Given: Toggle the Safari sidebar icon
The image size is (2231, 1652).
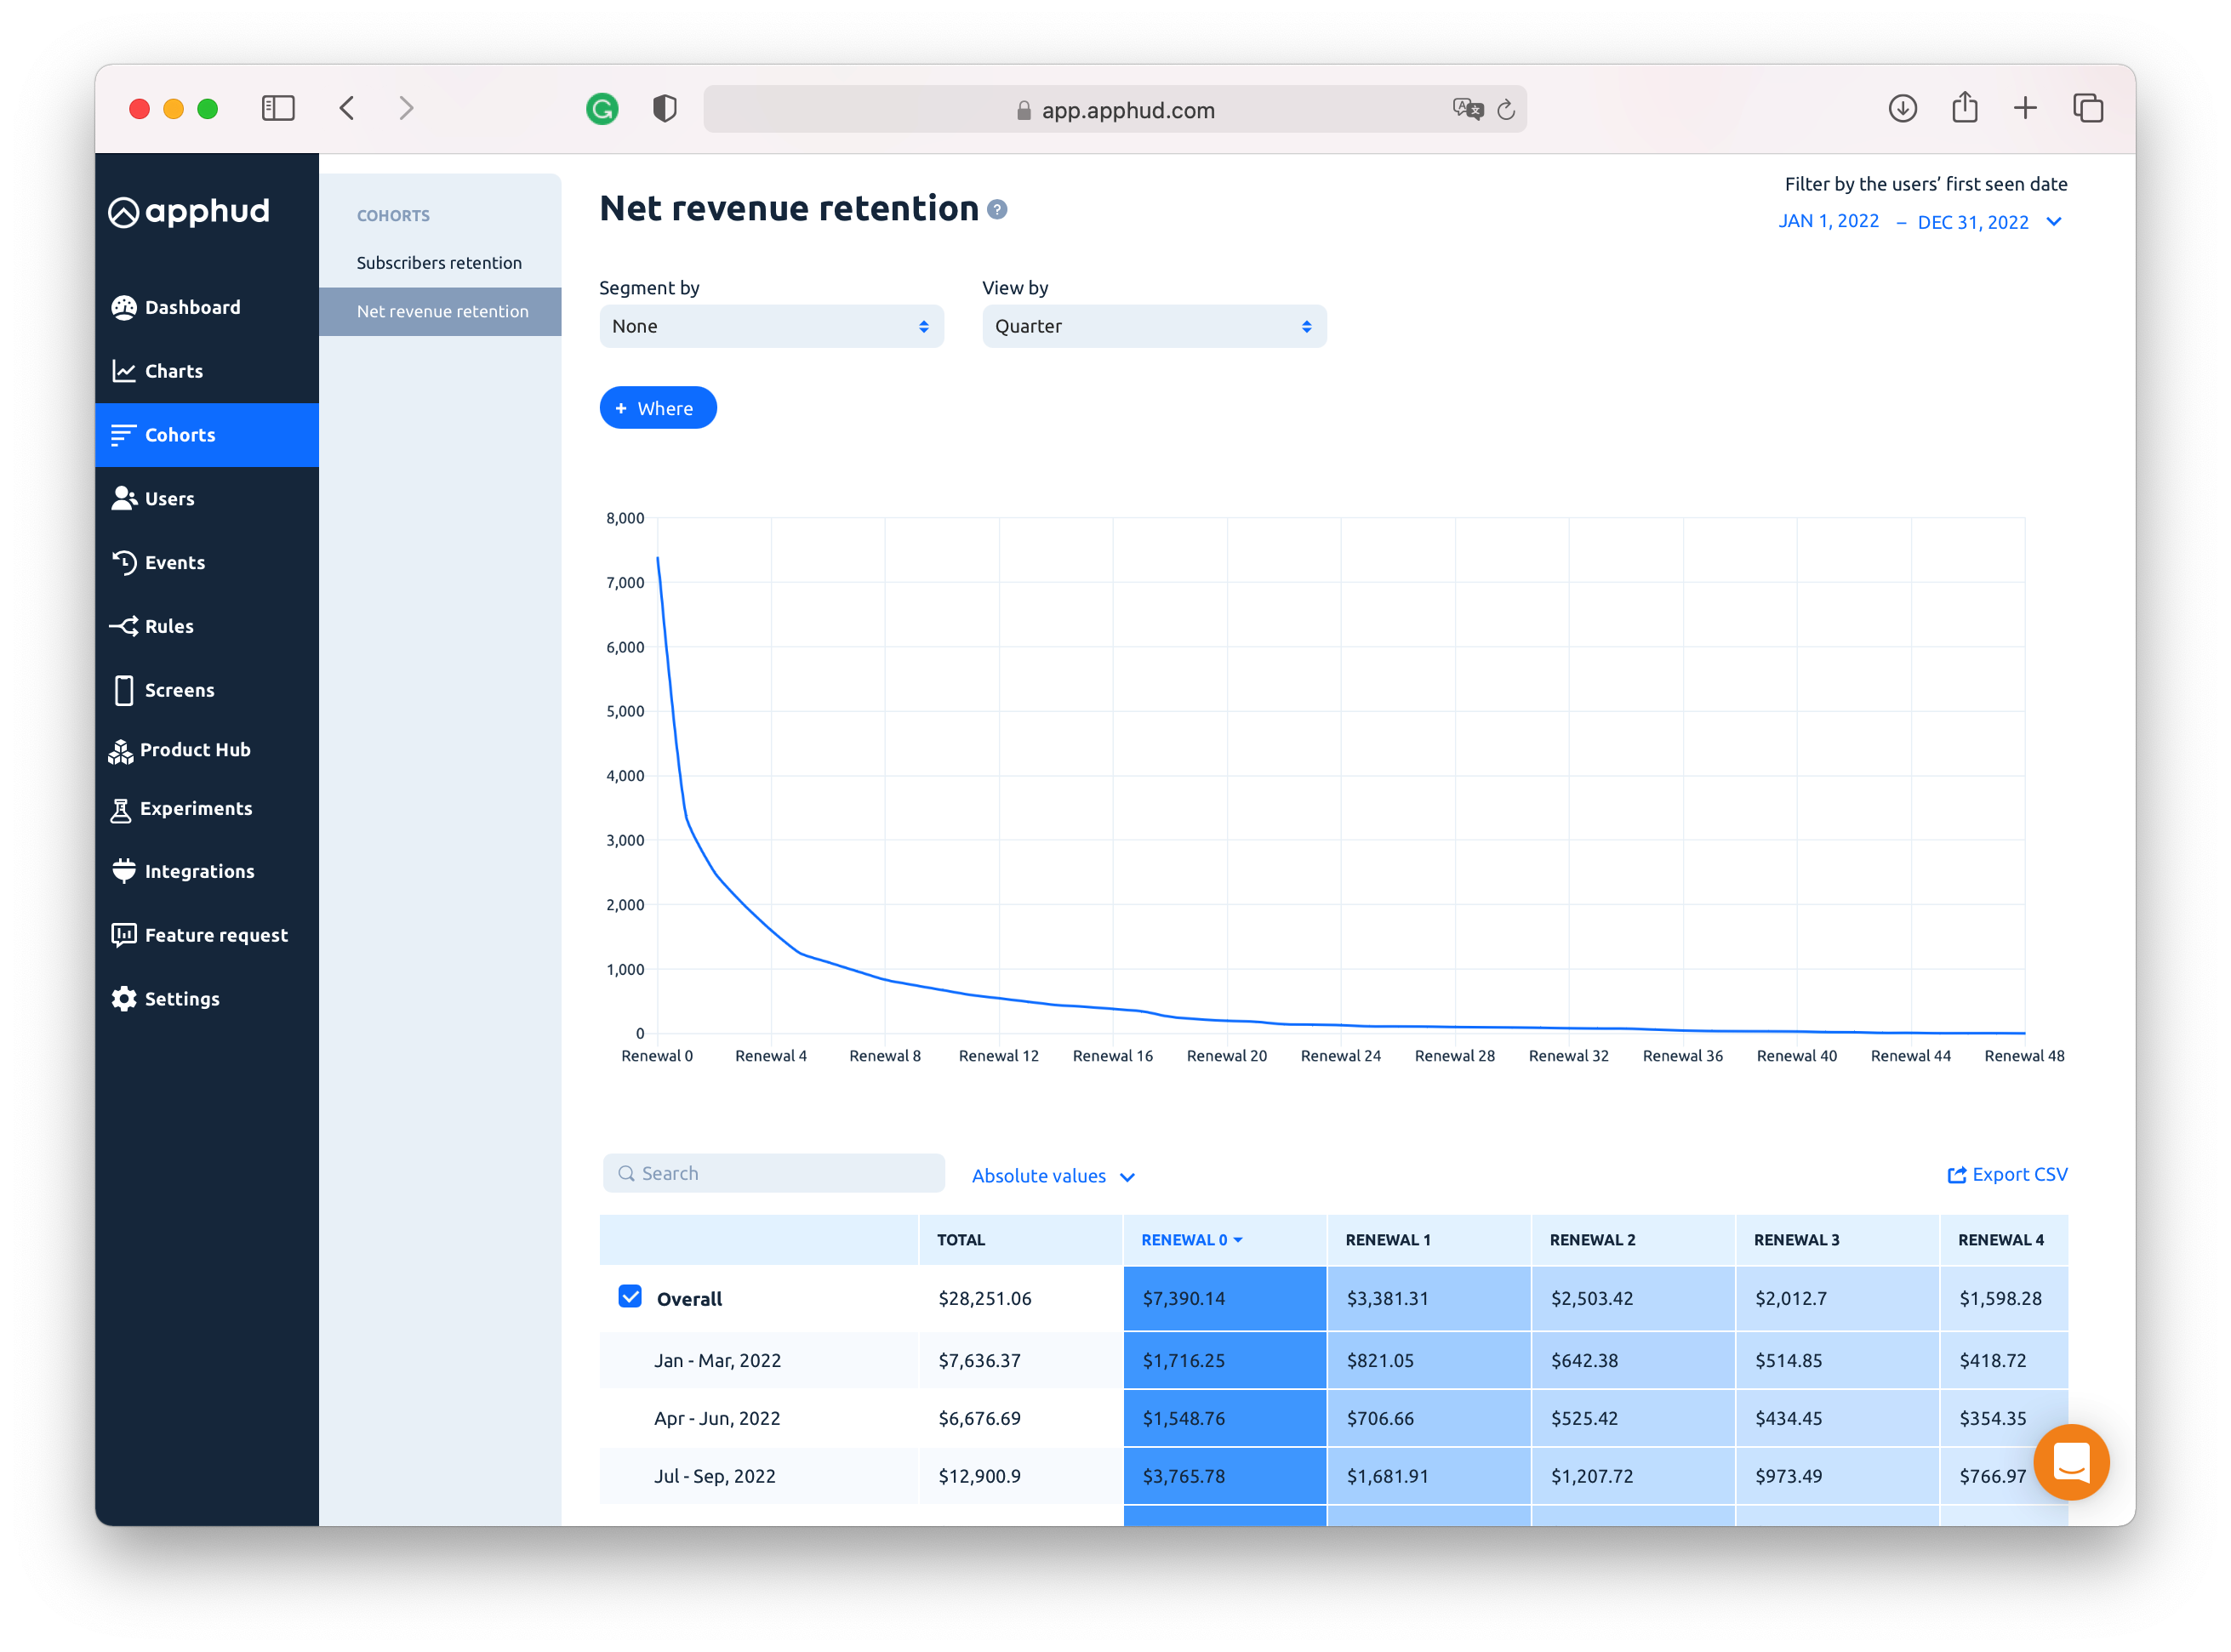Looking at the screenshot, I should coord(278,109).
